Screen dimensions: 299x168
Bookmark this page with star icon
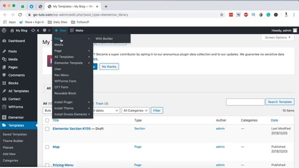(x=221, y=14)
